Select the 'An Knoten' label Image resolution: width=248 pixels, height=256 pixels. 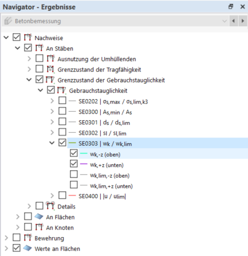tap(60, 227)
